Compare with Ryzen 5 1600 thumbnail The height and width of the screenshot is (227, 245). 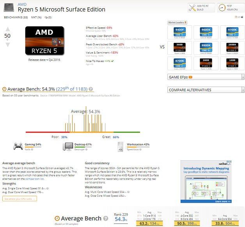pos(232,64)
